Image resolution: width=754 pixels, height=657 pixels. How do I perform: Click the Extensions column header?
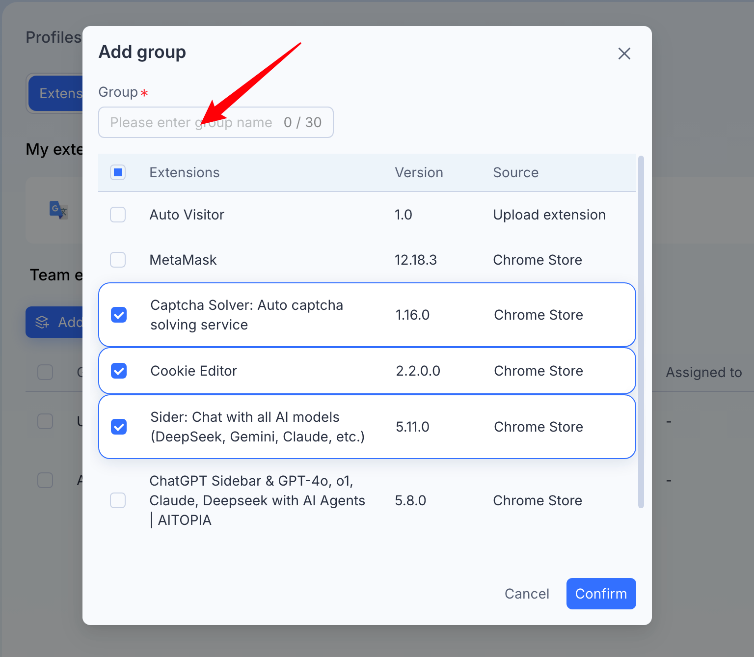(x=185, y=172)
